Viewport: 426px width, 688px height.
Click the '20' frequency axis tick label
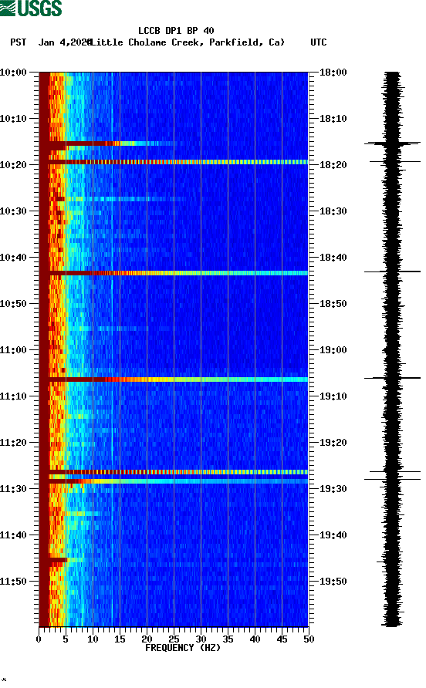(x=147, y=639)
